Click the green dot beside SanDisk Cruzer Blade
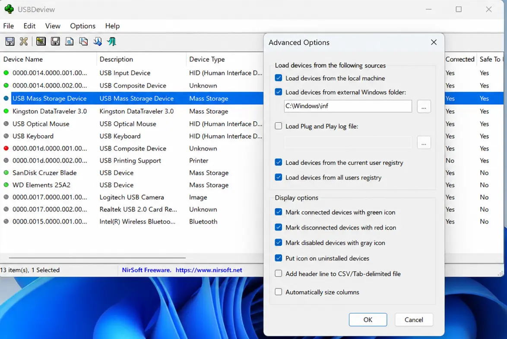This screenshot has width=507, height=339. click(6, 173)
